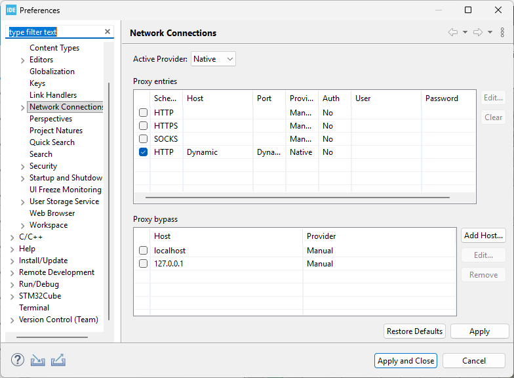Clear the filter text with X icon

[108, 31]
